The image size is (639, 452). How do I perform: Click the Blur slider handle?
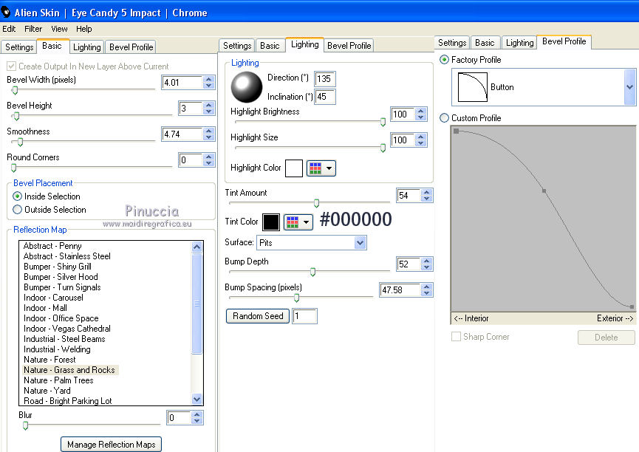tap(25, 426)
